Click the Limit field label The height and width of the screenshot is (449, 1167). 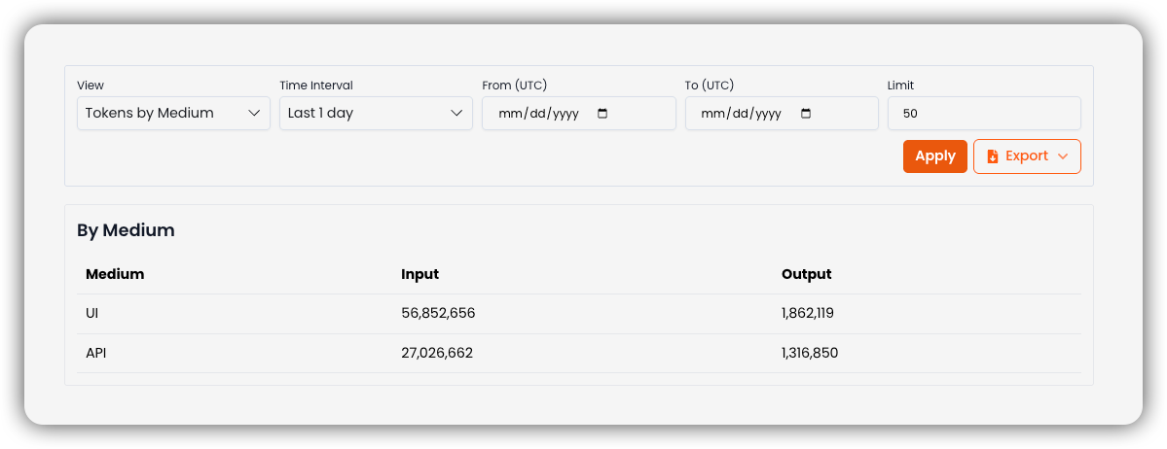pyautogui.click(x=900, y=86)
